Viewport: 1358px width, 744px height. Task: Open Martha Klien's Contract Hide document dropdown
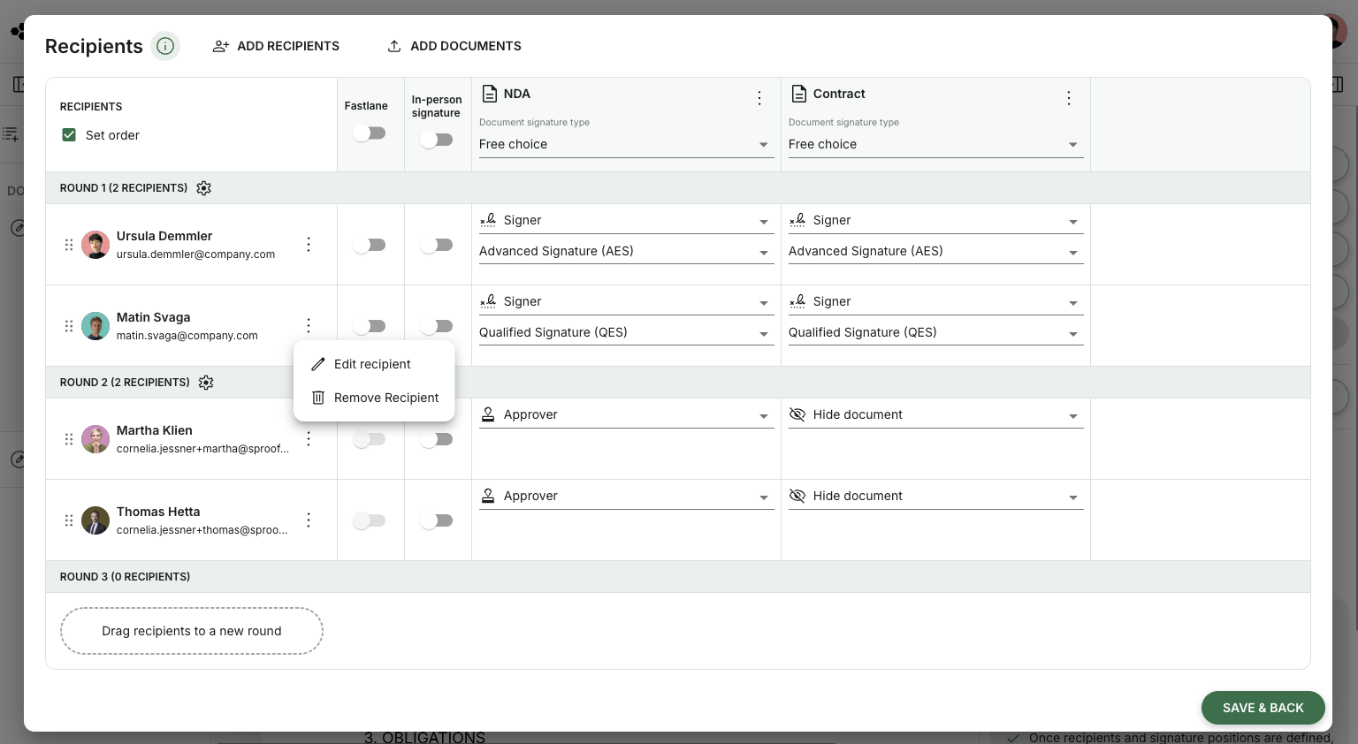[x=935, y=415]
